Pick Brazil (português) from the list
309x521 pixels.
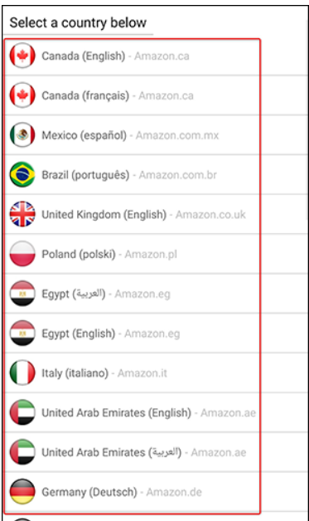[x=132, y=174]
